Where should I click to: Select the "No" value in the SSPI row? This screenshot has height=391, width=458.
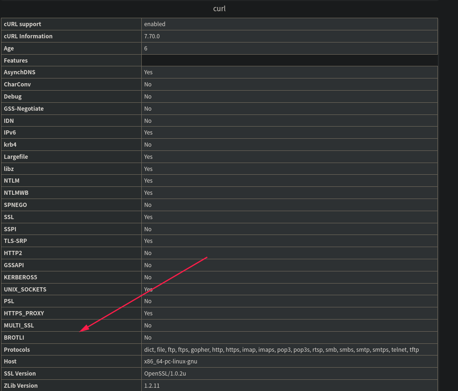148,229
